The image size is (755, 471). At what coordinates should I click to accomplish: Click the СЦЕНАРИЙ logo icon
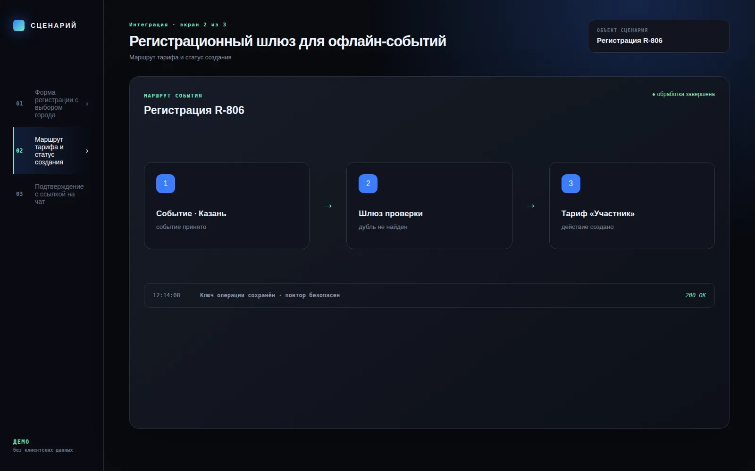pyautogui.click(x=19, y=25)
